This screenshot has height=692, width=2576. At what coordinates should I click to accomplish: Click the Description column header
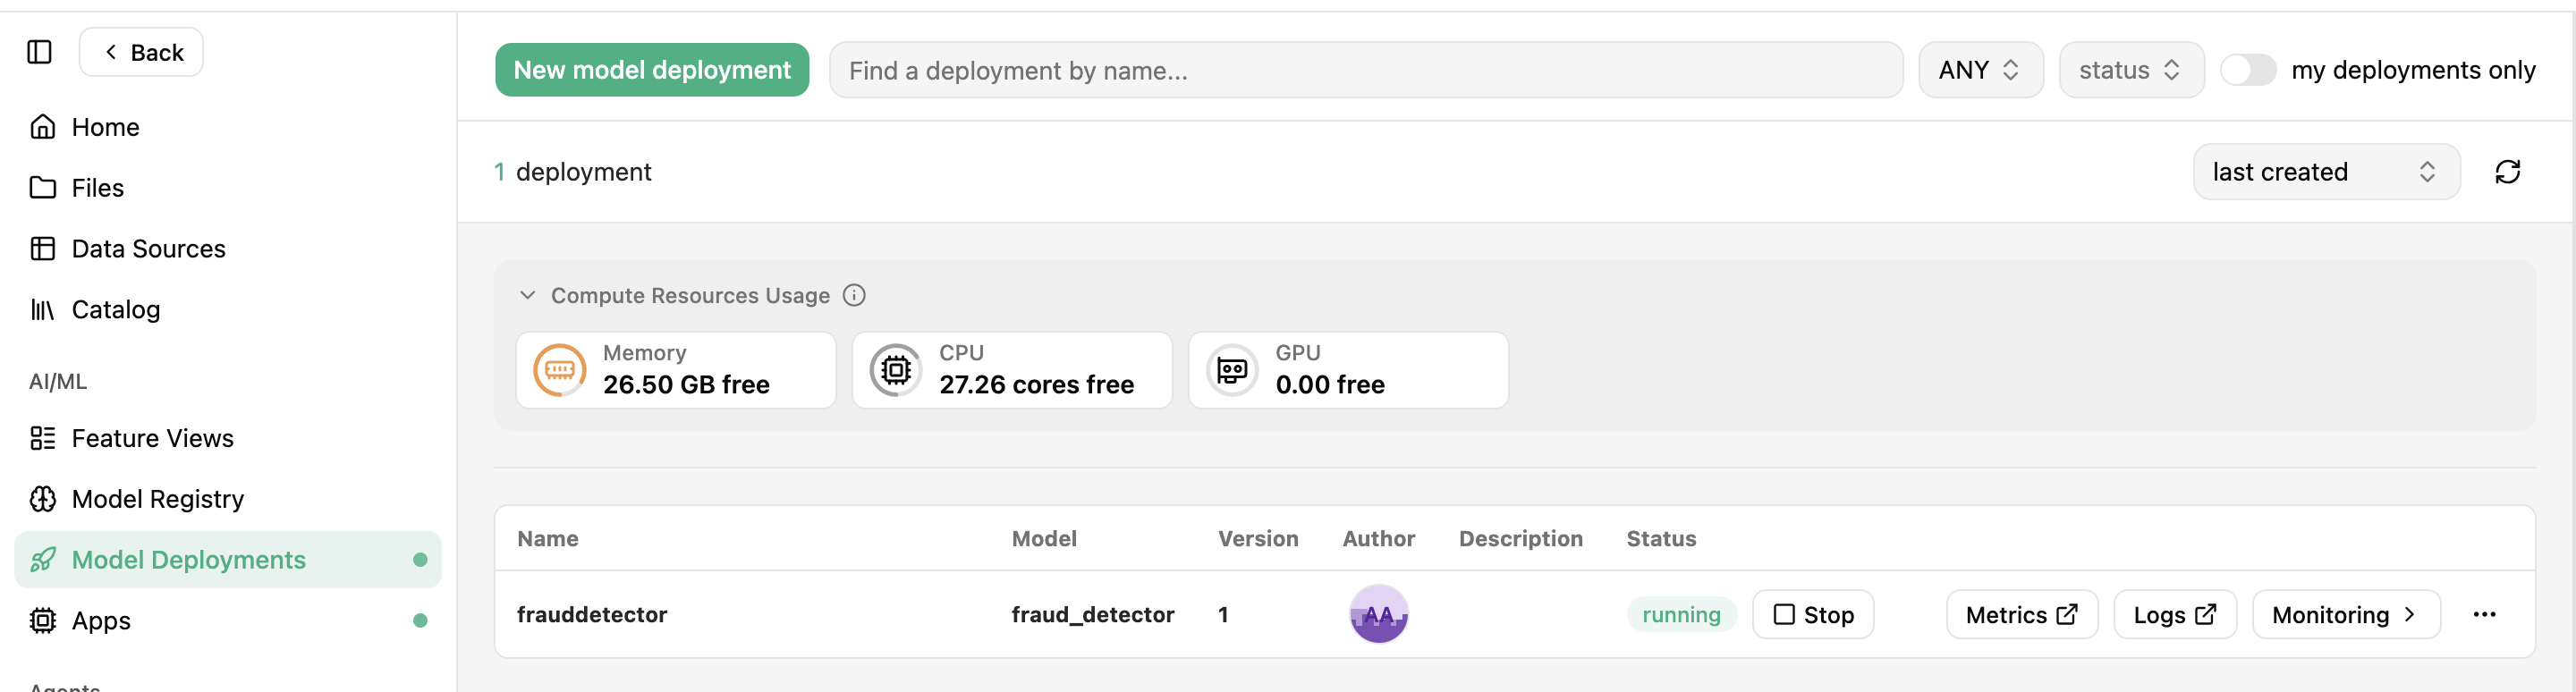1521,539
